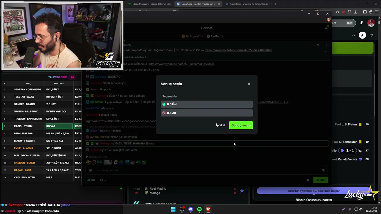Click the TV broadcast icon
This screenshot has height=214, width=381.
[371, 35]
